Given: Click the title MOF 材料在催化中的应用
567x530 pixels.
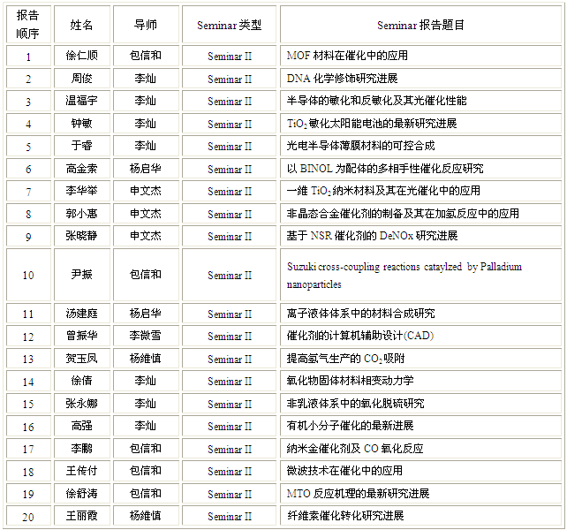Looking at the screenshot, I should (347, 56).
